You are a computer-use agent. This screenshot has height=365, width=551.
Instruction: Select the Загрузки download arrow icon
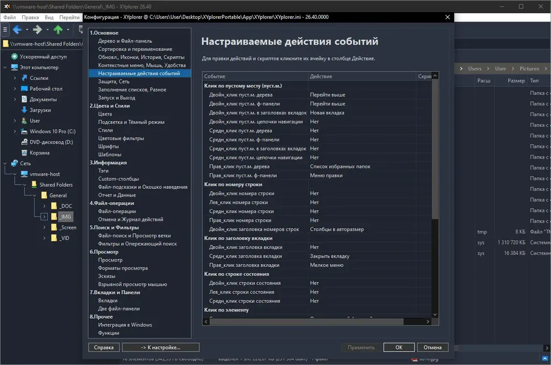[24, 110]
